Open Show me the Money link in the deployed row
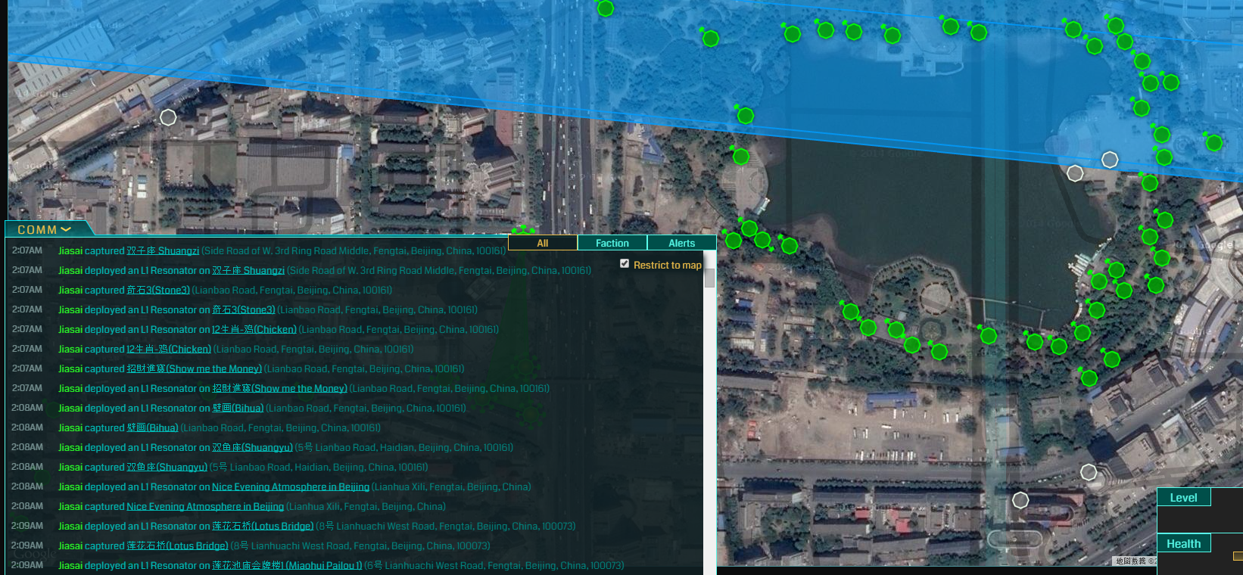 click(280, 388)
